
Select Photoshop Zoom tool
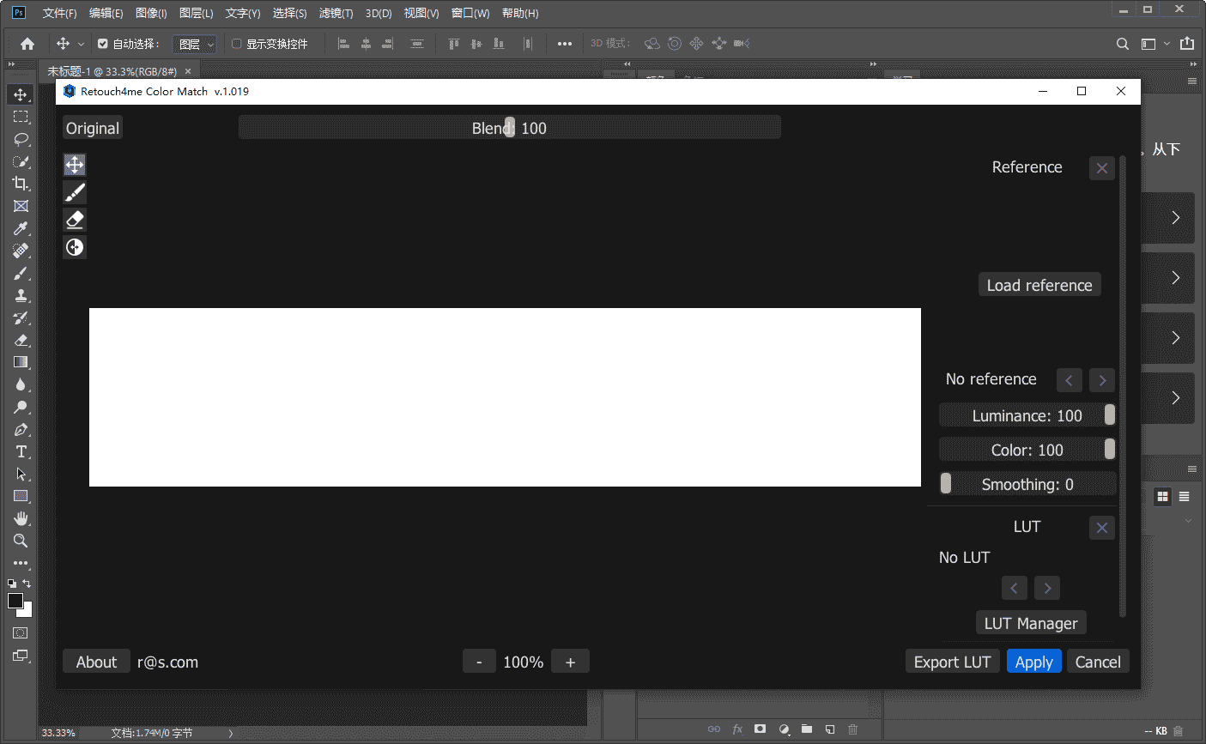click(21, 541)
